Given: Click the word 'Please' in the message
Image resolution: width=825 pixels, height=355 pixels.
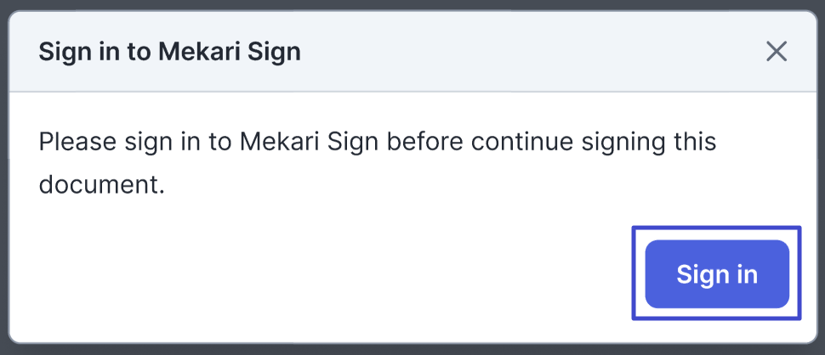Looking at the screenshot, I should coord(78,141).
